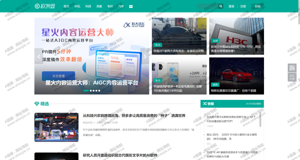
Task: Open 专栏 navigation item
Action: coord(110,6)
